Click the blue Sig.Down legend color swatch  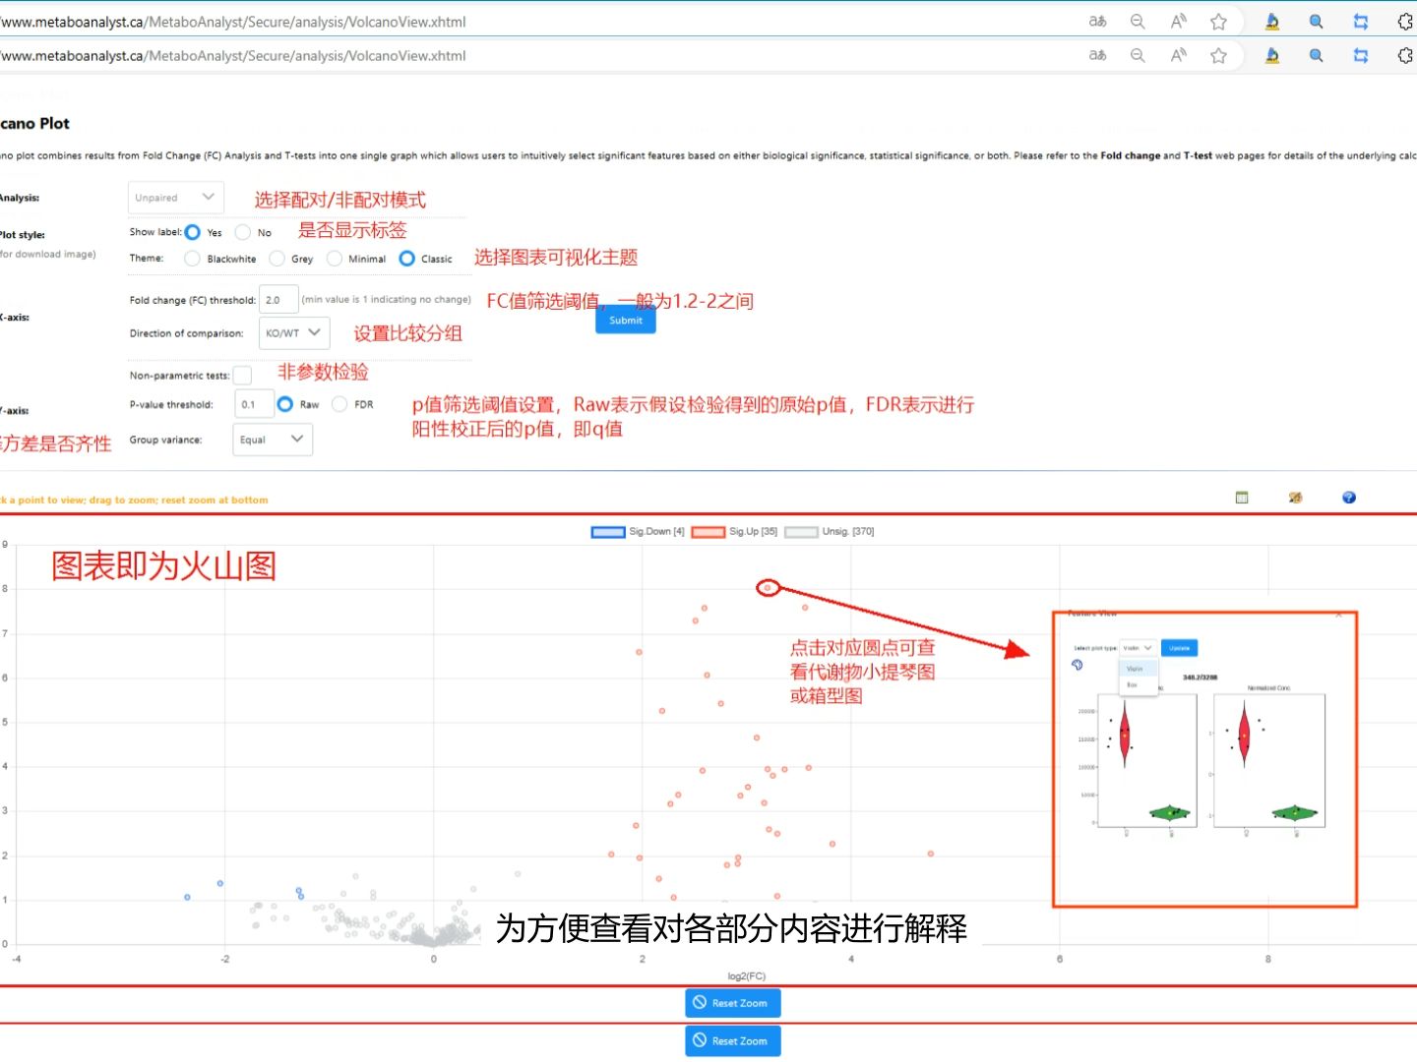click(x=607, y=531)
